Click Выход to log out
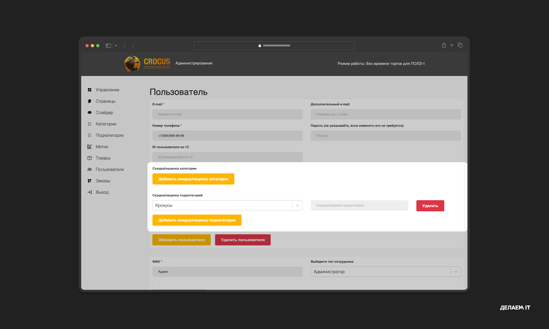Viewport: 549px width, 329px height. coord(102,192)
